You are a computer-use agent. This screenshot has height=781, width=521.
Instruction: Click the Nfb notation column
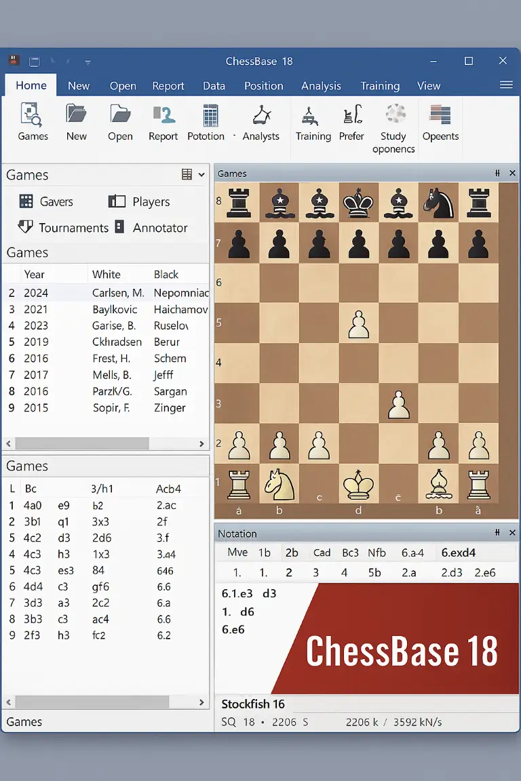377,553
